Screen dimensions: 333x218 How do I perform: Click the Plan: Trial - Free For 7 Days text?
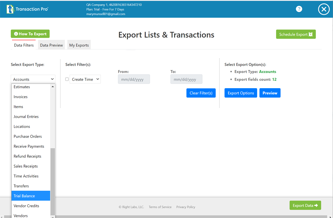coord(105,9)
